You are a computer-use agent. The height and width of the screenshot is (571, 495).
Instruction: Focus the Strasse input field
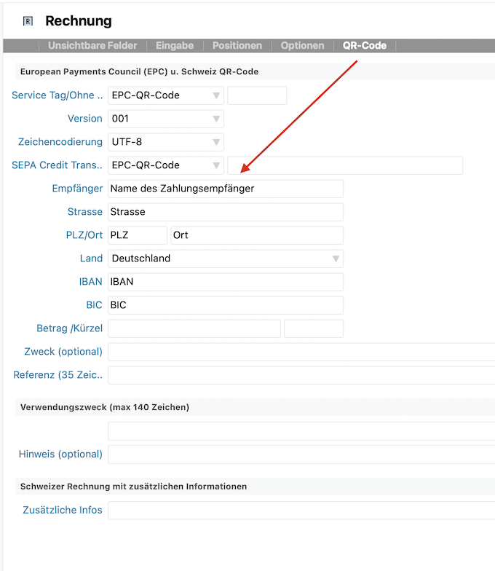coord(226,212)
